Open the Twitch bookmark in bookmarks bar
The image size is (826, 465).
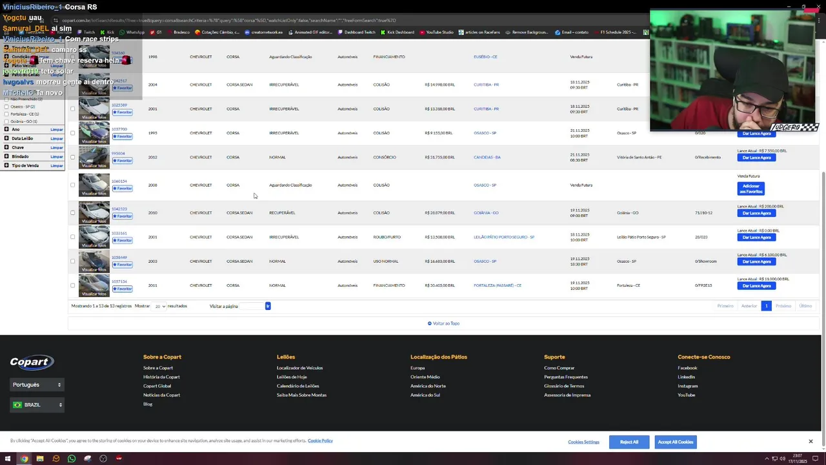(86, 32)
